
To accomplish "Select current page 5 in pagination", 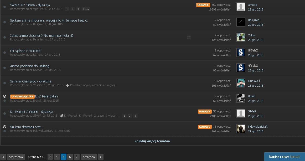I will click(63, 157).
